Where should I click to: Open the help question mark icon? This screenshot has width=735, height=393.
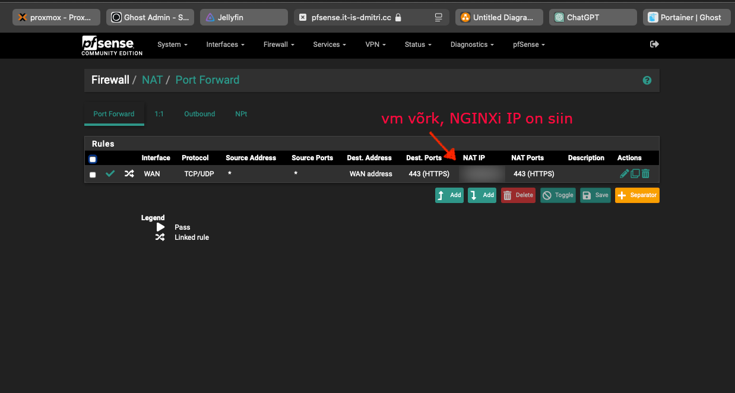point(647,80)
